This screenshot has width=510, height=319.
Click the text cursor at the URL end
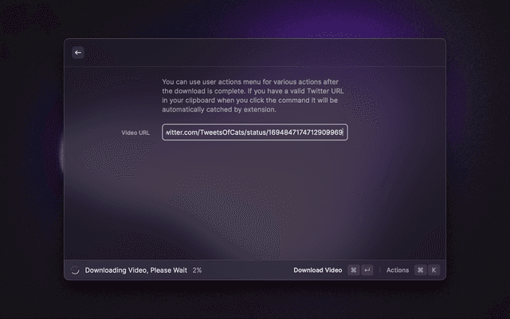tap(343, 132)
